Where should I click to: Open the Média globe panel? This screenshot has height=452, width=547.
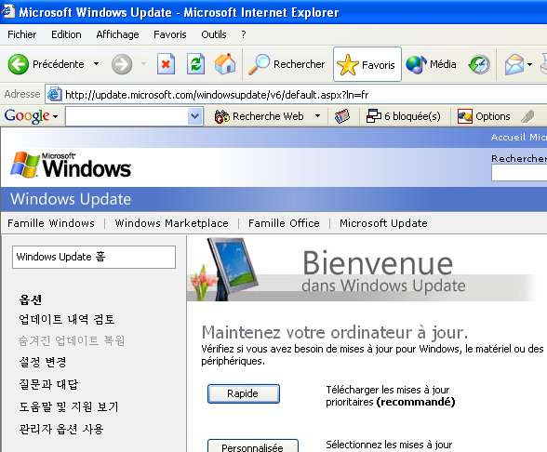[432, 64]
